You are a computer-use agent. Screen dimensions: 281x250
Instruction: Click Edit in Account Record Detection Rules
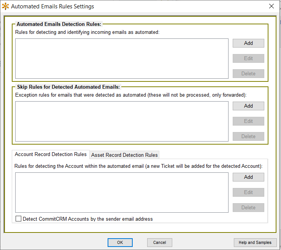click(x=248, y=192)
